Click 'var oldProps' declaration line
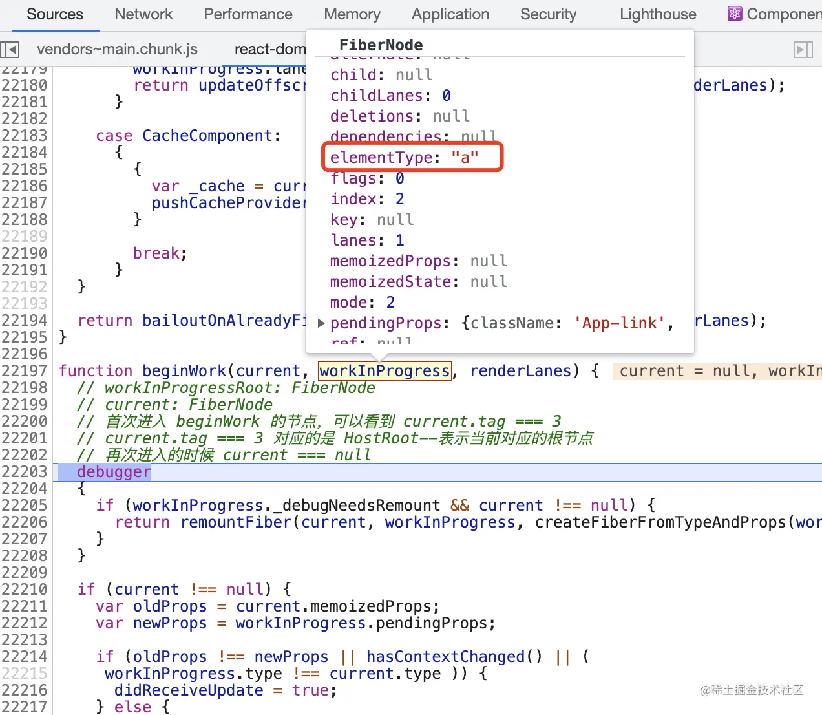 click(x=268, y=606)
